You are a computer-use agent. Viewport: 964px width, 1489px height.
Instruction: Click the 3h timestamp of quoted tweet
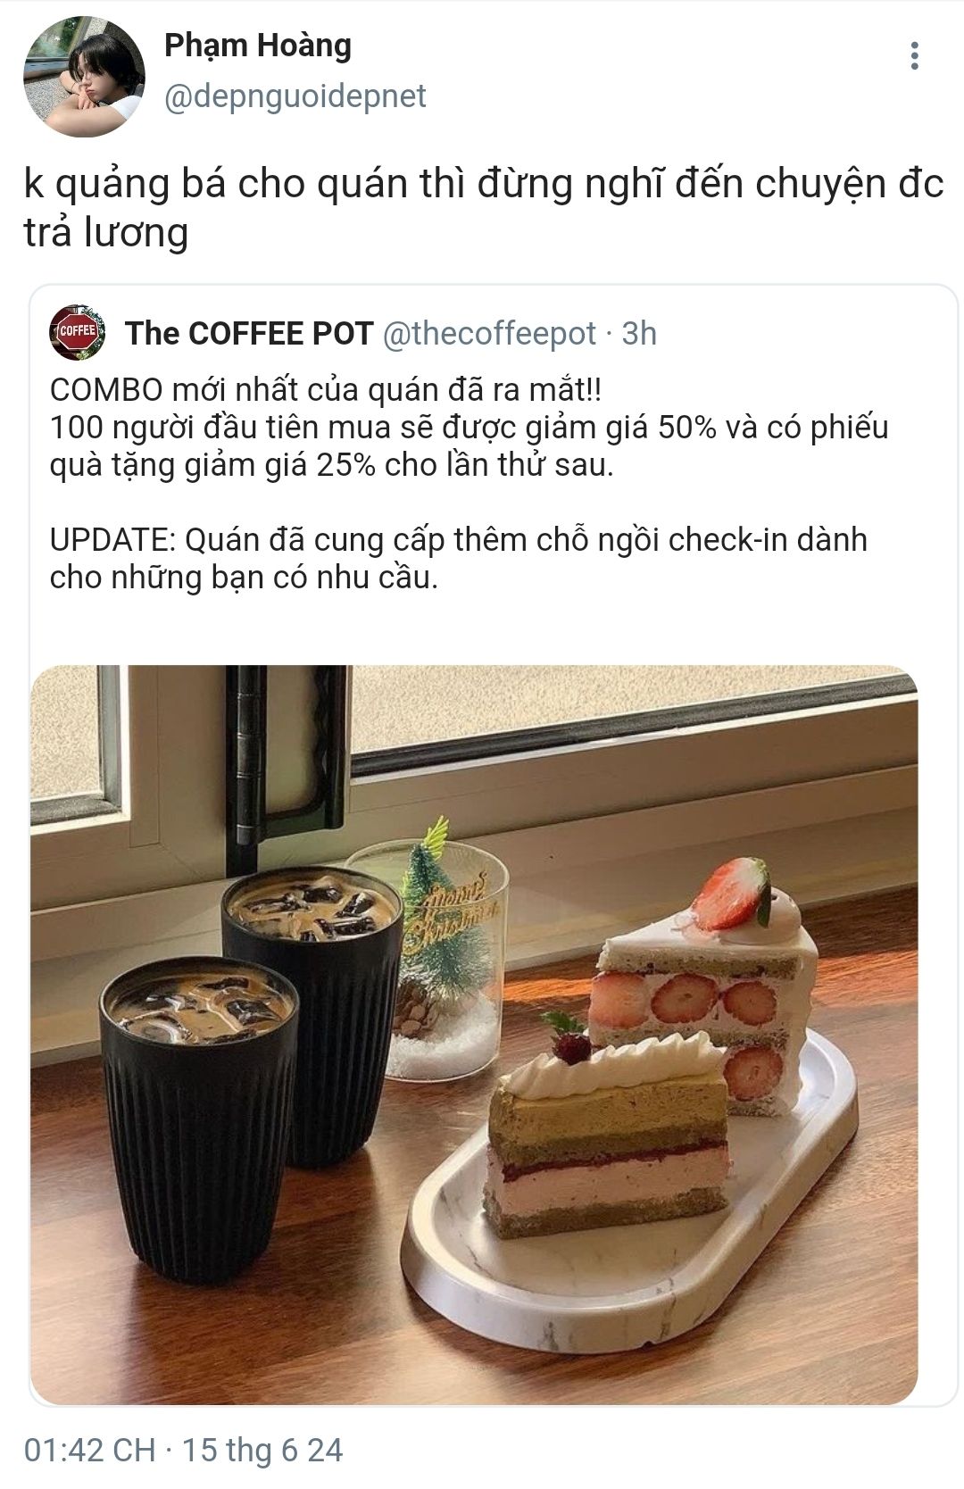pos(639,333)
